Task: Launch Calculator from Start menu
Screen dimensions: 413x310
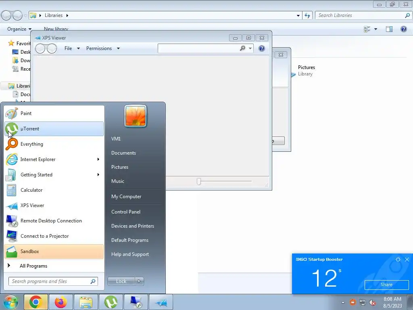Action: [x=54, y=190]
